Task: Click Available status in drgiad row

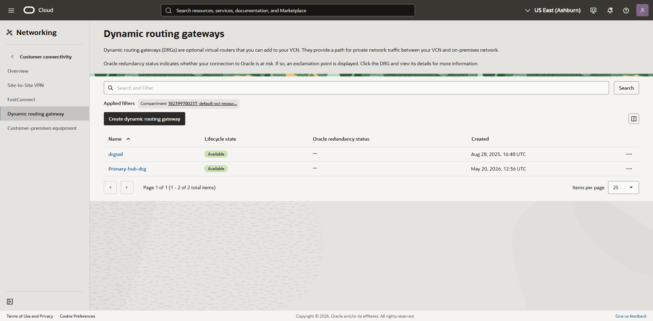Action: [216, 154]
